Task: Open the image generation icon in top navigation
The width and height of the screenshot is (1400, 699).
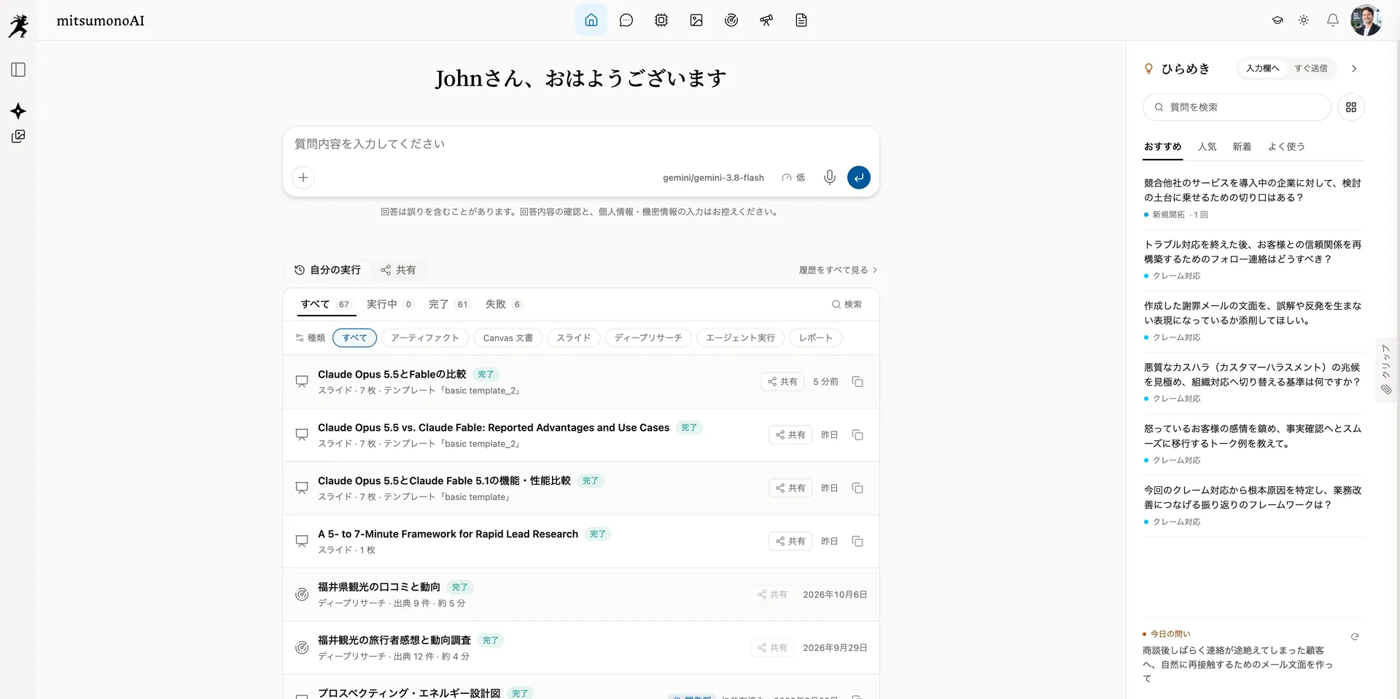Action: [x=696, y=20]
